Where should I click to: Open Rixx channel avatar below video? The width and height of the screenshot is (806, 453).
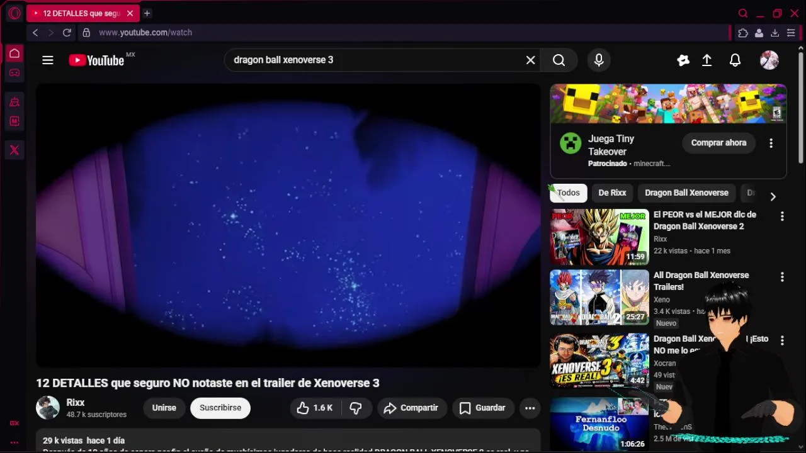[48, 408]
